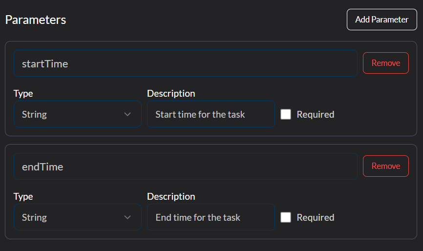Enable the Required checkbox for endTime
This screenshot has height=251, width=423.
(x=286, y=217)
